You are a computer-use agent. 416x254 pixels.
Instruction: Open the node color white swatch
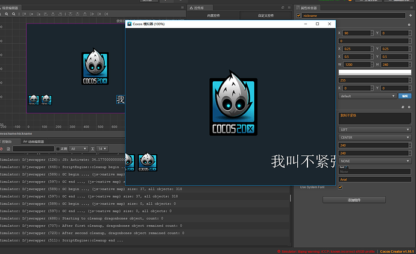pyautogui.click(x=375, y=73)
